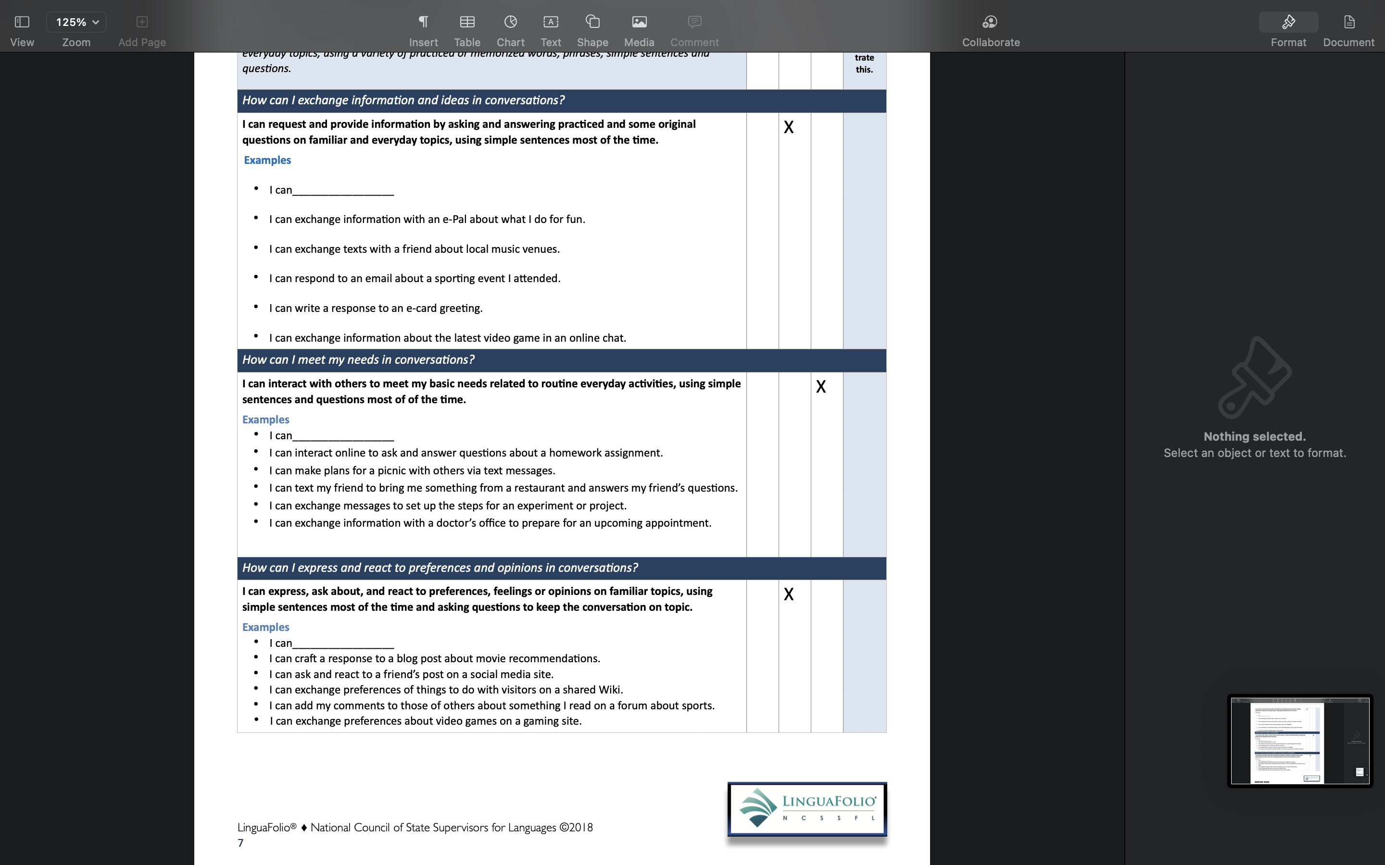The width and height of the screenshot is (1385, 865).
Task: Click the Examples label under meet my basic needs
Action: [265, 420]
